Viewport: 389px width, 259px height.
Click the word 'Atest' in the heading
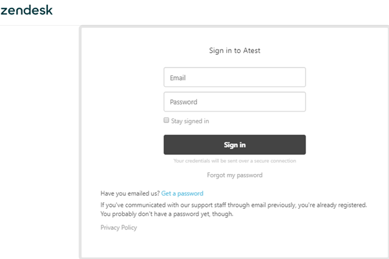(x=251, y=50)
